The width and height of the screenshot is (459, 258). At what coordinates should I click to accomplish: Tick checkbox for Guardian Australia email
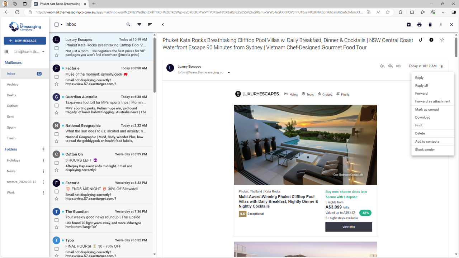(x=56, y=106)
